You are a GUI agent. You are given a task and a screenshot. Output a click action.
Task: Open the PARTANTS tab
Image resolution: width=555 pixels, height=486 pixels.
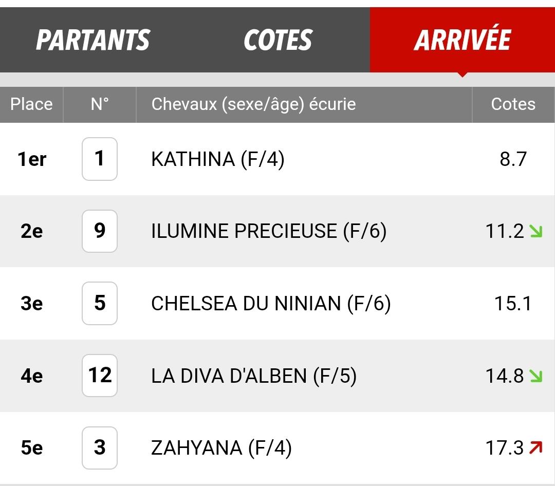point(92,40)
